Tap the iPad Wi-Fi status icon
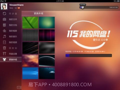Screen dimensions: 120x90 [5, 1]
